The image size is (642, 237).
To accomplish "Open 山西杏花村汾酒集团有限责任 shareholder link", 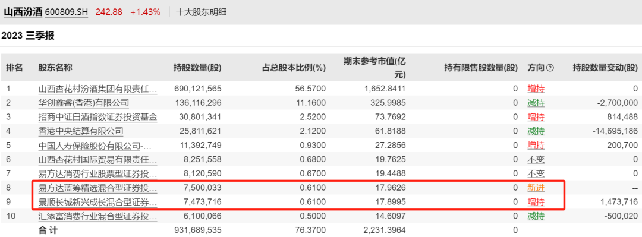I will click(x=97, y=89).
